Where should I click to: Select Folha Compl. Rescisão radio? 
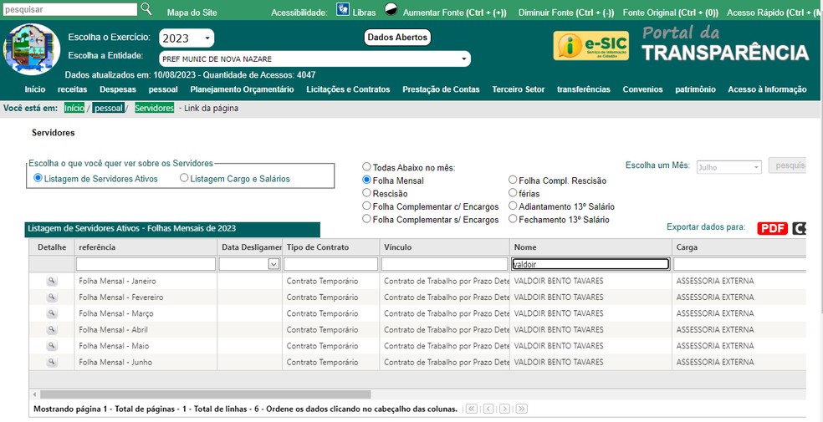point(513,180)
